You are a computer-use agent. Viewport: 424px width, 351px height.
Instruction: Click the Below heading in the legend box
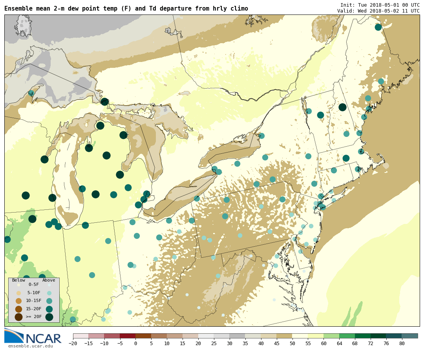point(19,280)
